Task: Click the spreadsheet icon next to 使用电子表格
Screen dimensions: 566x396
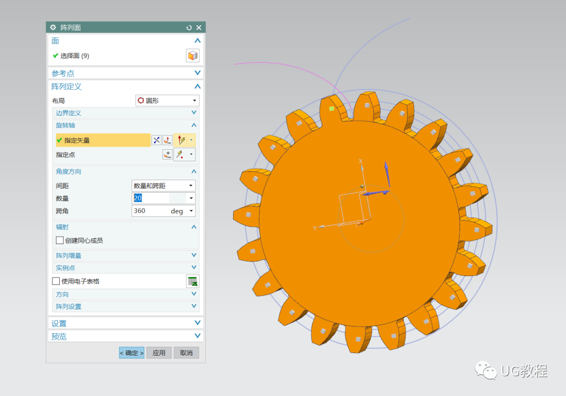Action: 193,281
